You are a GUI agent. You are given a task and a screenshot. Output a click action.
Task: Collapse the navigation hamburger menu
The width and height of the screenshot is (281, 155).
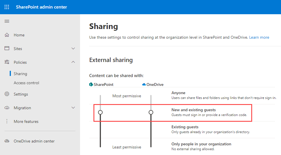(x=7, y=21)
